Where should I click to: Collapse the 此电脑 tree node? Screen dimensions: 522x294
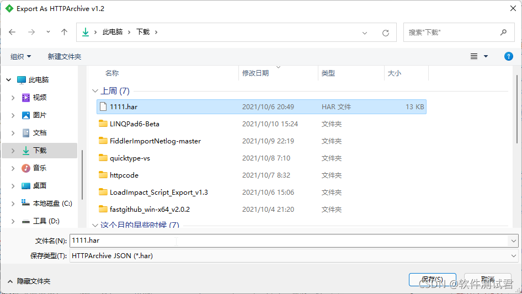[x=9, y=80]
